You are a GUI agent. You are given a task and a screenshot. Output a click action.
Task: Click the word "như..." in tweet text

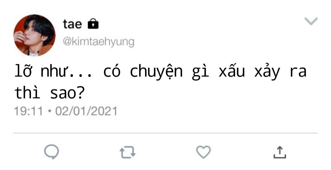click(66, 71)
